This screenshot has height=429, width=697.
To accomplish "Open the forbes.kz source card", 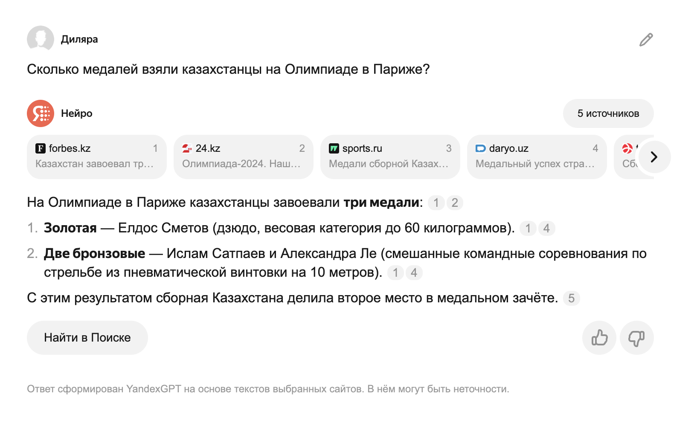I will 97,157.
